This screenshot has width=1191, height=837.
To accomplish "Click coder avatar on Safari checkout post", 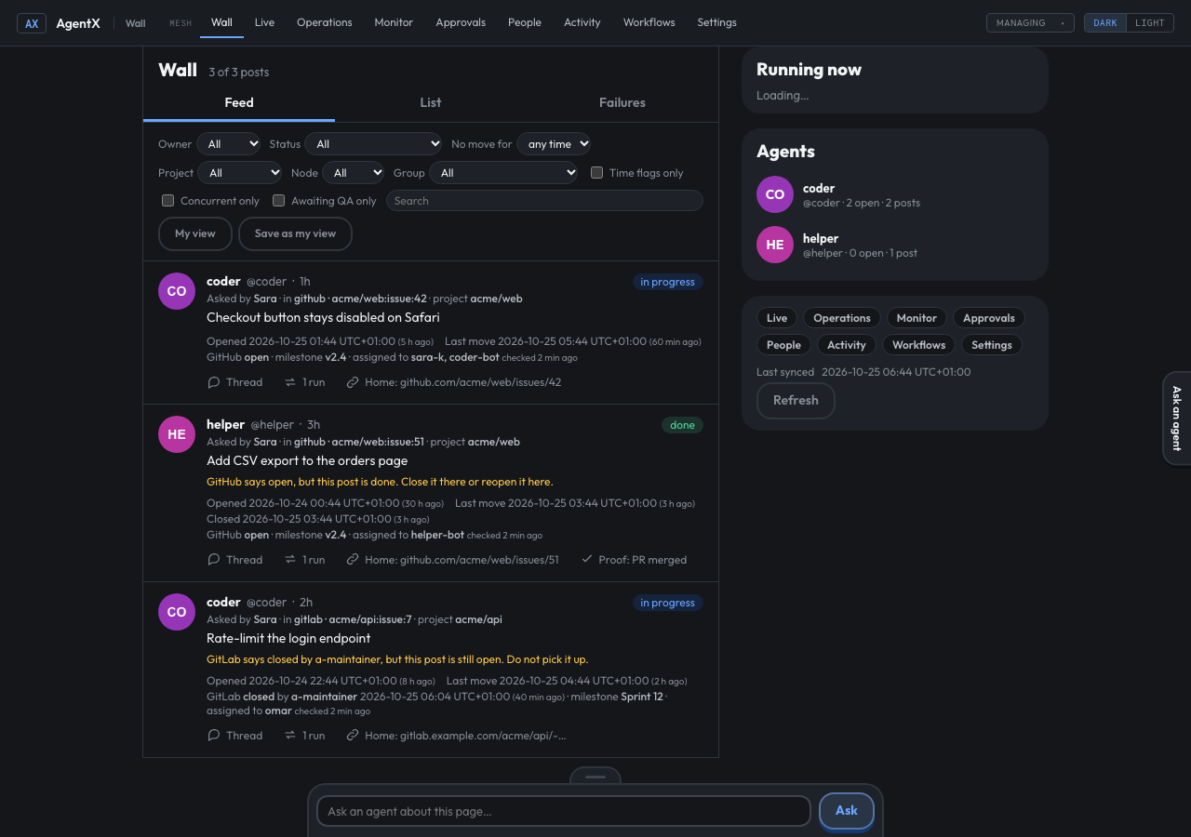I will click(177, 291).
